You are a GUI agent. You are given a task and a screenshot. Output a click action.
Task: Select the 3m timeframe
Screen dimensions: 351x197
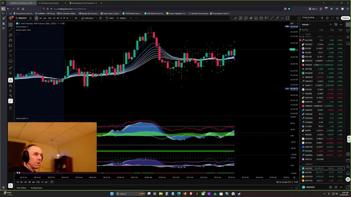pyautogui.click(x=41, y=18)
